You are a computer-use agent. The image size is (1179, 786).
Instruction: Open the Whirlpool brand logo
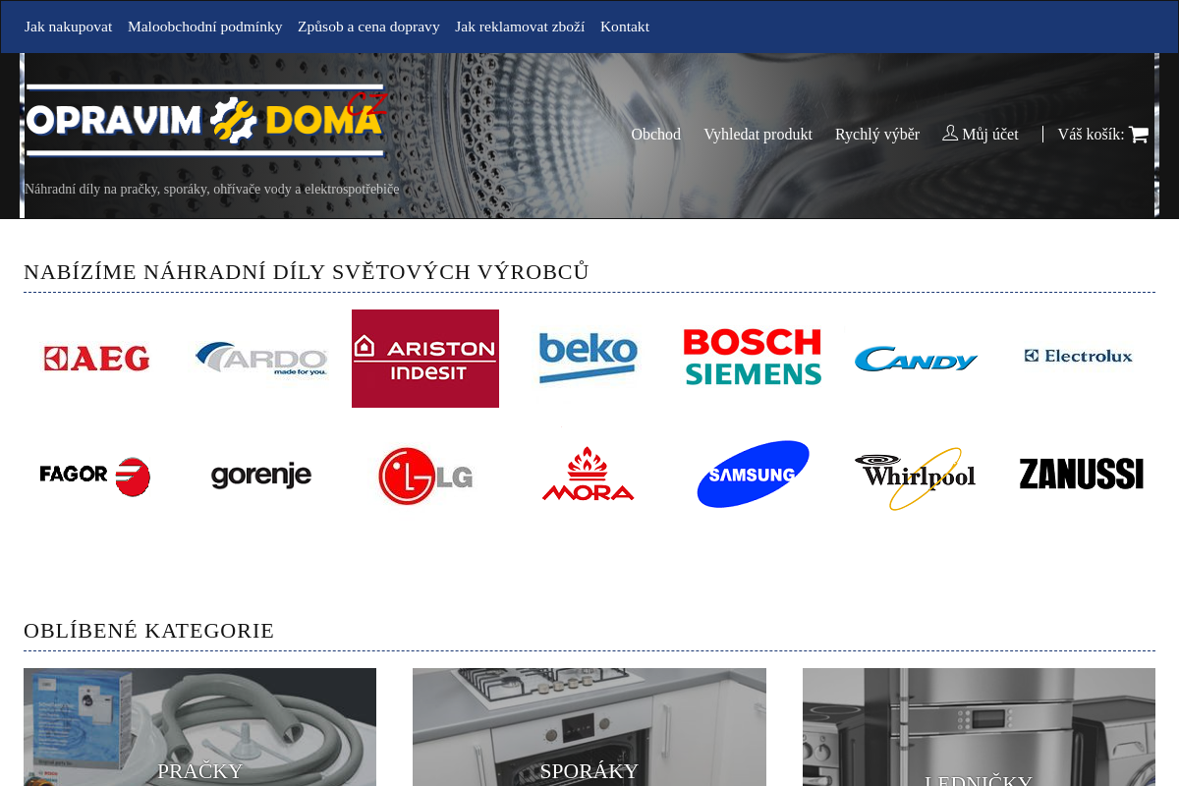coord(916,478)
